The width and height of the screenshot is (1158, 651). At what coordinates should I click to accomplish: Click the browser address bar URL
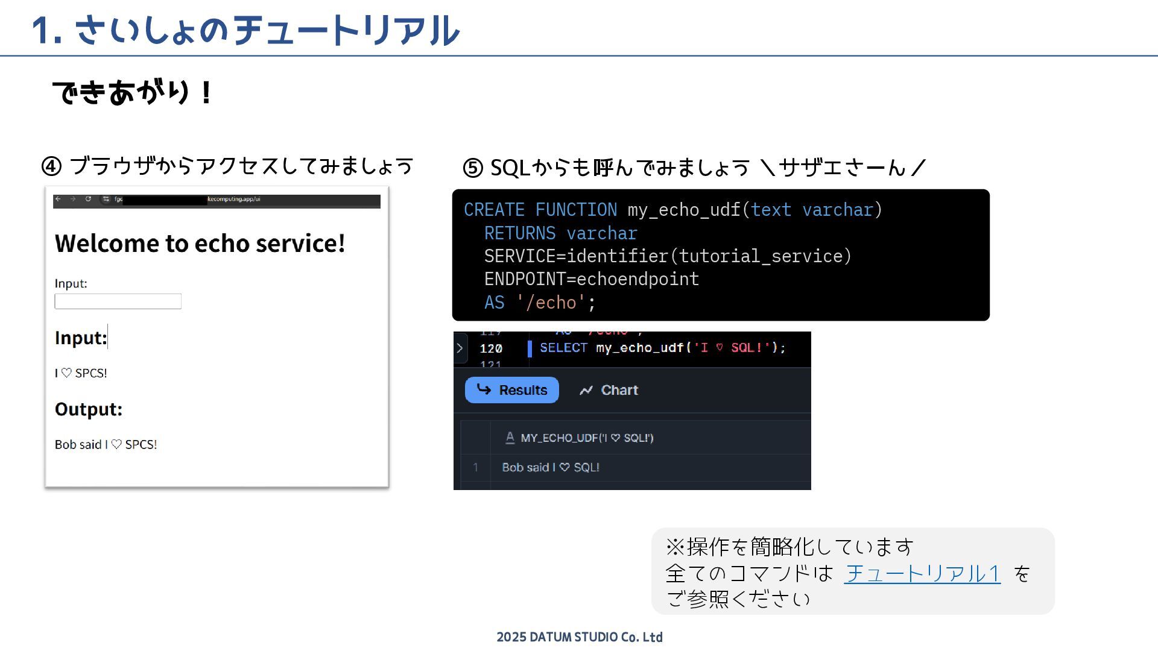click(233, 199)
